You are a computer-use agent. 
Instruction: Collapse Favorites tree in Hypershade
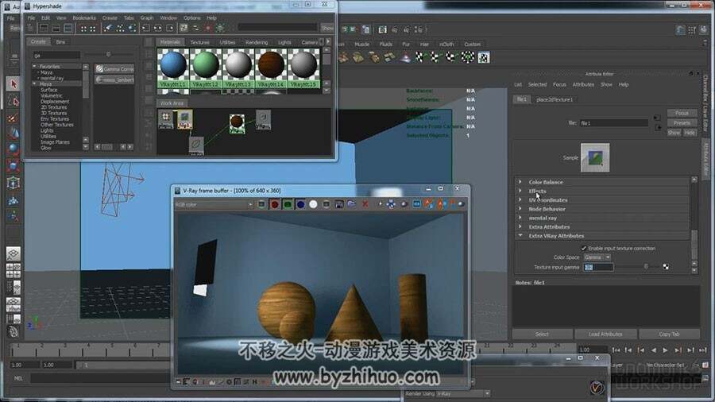[x=34, y=67]
